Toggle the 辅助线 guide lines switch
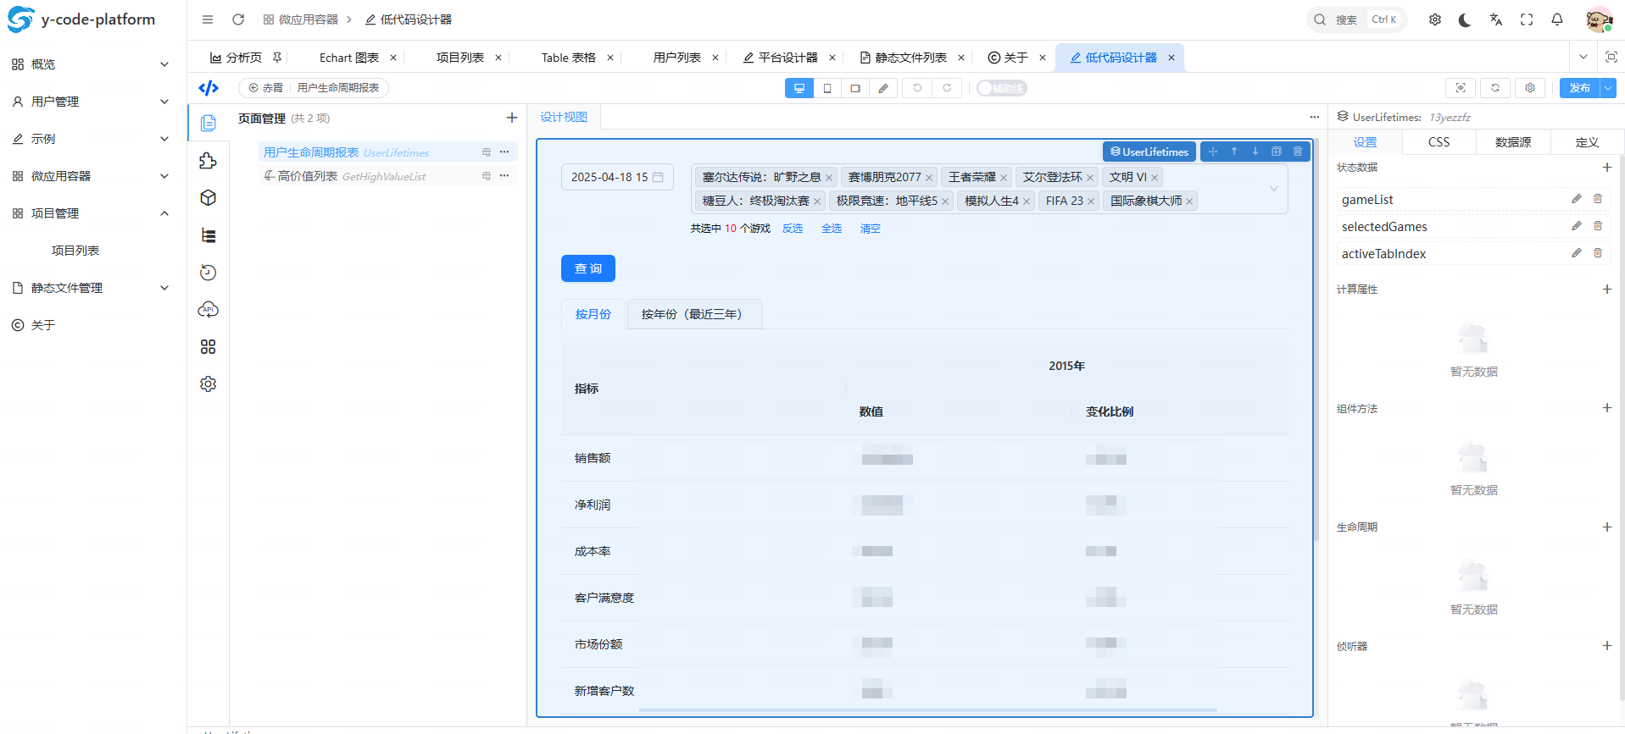Viewport: 1625px width, 734px height. (1001, 88)
